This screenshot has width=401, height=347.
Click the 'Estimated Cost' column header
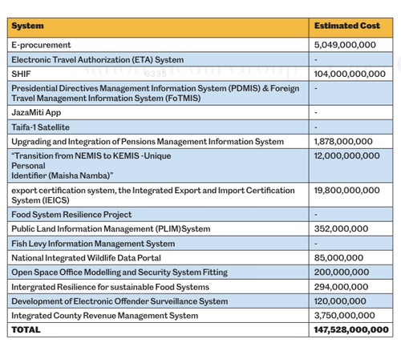click(x=347, y=26)
